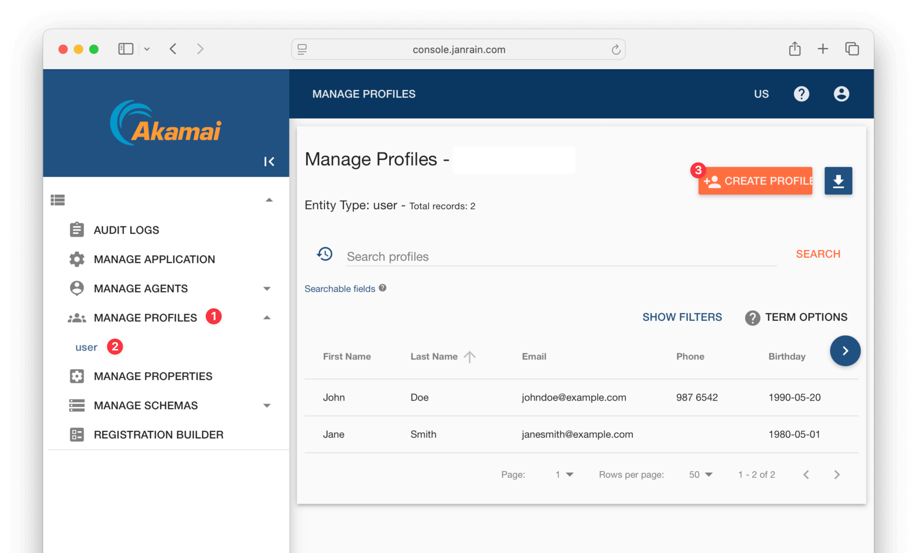
Task: Sort by the Last Name column header
Action: pyautogui.click(x=434, y=356)
